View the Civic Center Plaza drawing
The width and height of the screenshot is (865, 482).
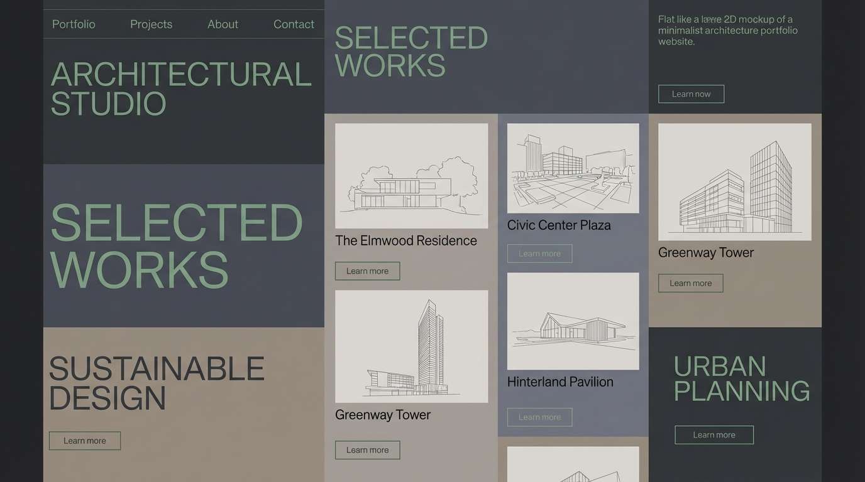[x=573, y=168]
